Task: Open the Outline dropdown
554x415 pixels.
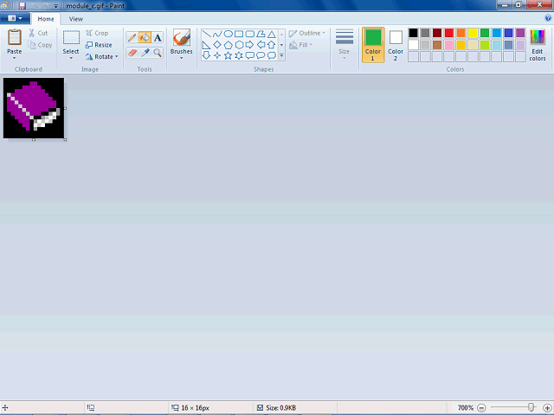Action: 306,33
